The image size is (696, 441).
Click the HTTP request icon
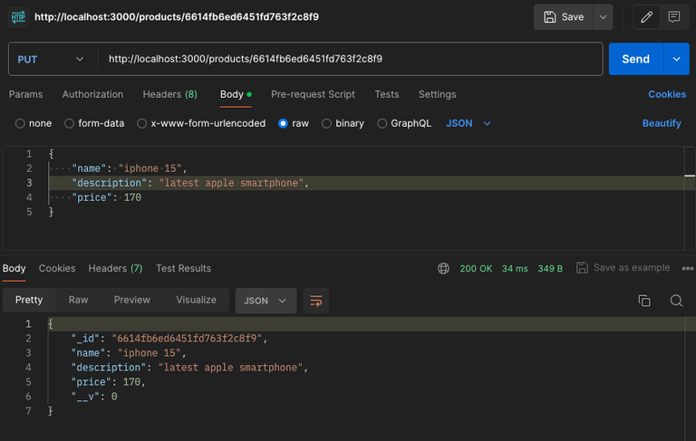click(18, 17)
